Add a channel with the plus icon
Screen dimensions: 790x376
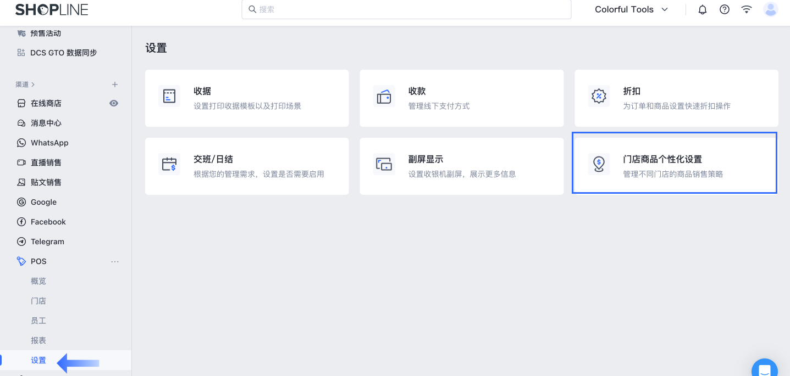click(115, 85)
